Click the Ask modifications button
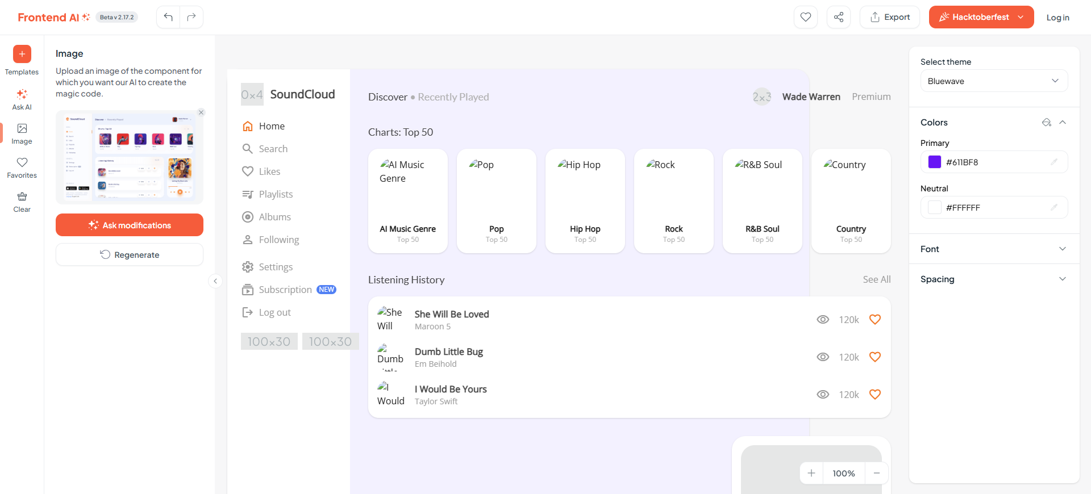Image resolution: width=1091 pixels, height=494 pixels. (x=130, y=225)
